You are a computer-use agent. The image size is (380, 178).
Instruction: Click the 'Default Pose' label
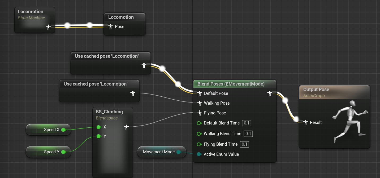(x=216, y=93)
